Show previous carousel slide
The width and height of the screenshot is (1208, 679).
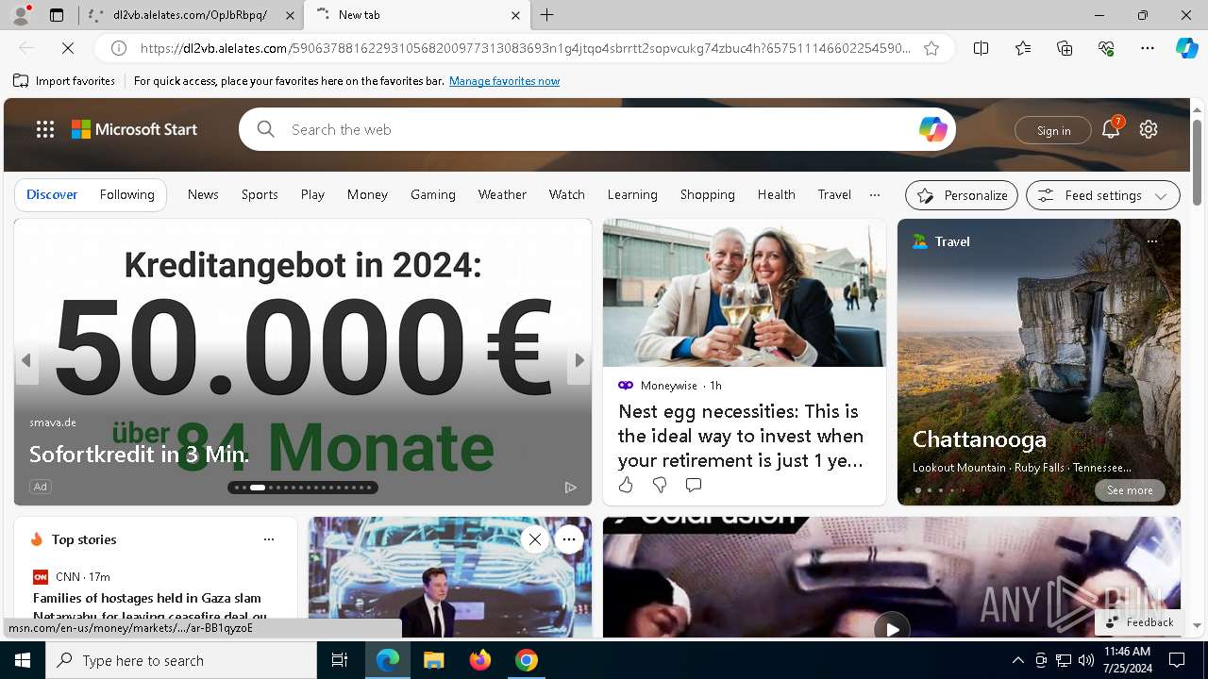[x=26, y=360]
